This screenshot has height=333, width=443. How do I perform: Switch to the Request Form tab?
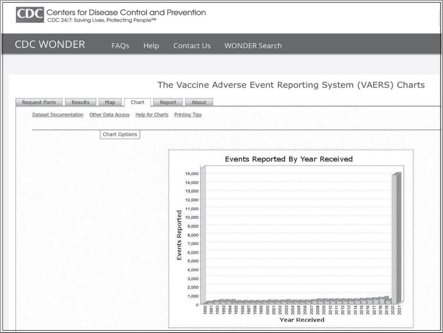39,102
